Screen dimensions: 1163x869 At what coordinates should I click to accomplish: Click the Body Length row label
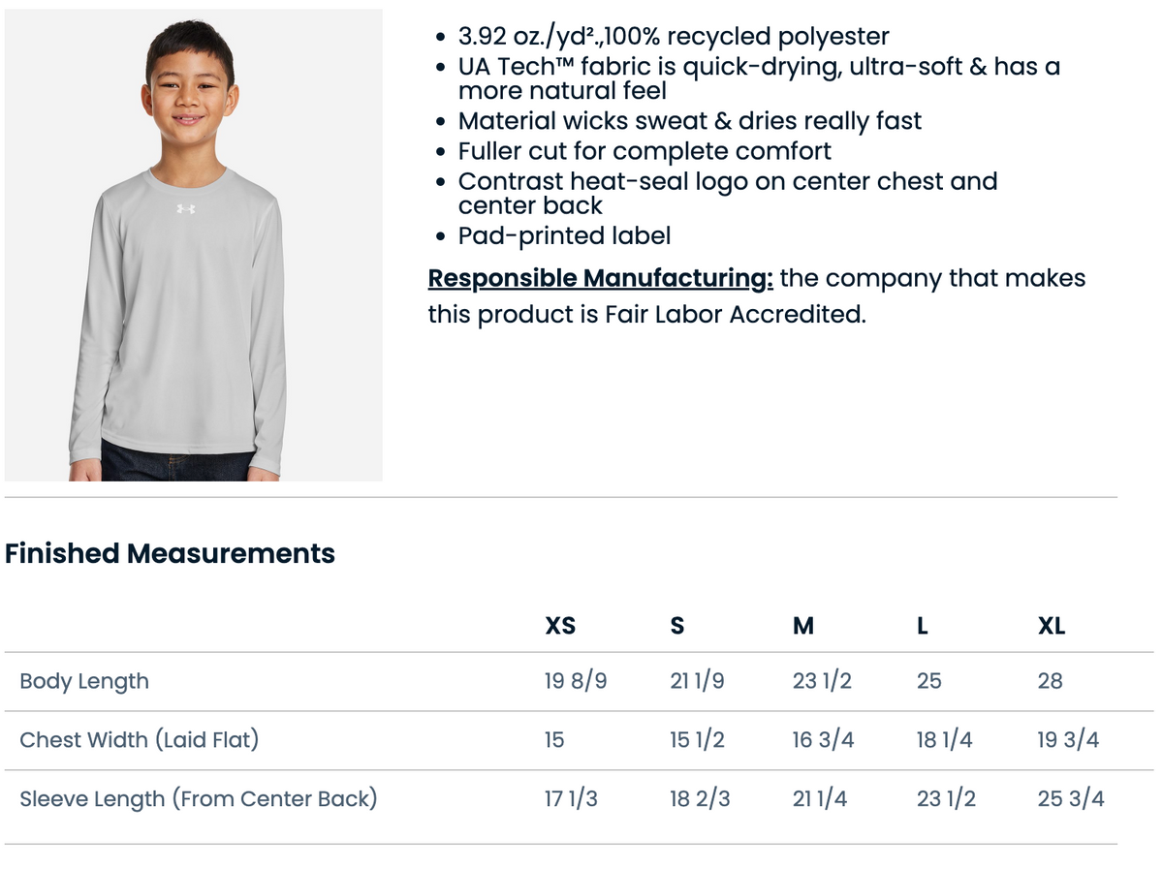(x=84, y=681)
